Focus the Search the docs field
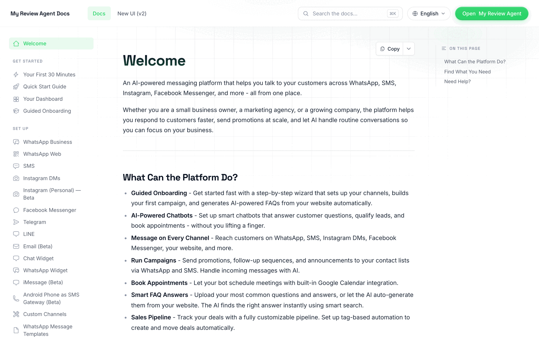The height and width of the screenshot is (337, 539). click(x=350, y=13)
